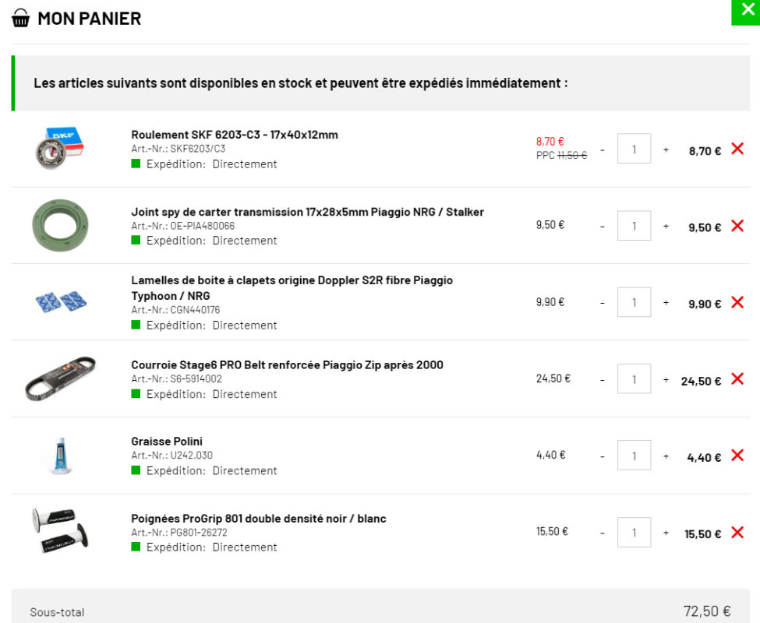Open SKF bearing product thumbnail
Image resolution: width=760 pixels, height=623 pixels.
tap(59, 148)
